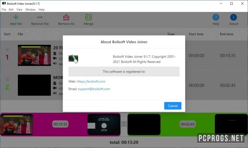Screen dimensions: 248x148
Task: Open the Window menu
Action: pyautogui.click(x=30, y=10)
